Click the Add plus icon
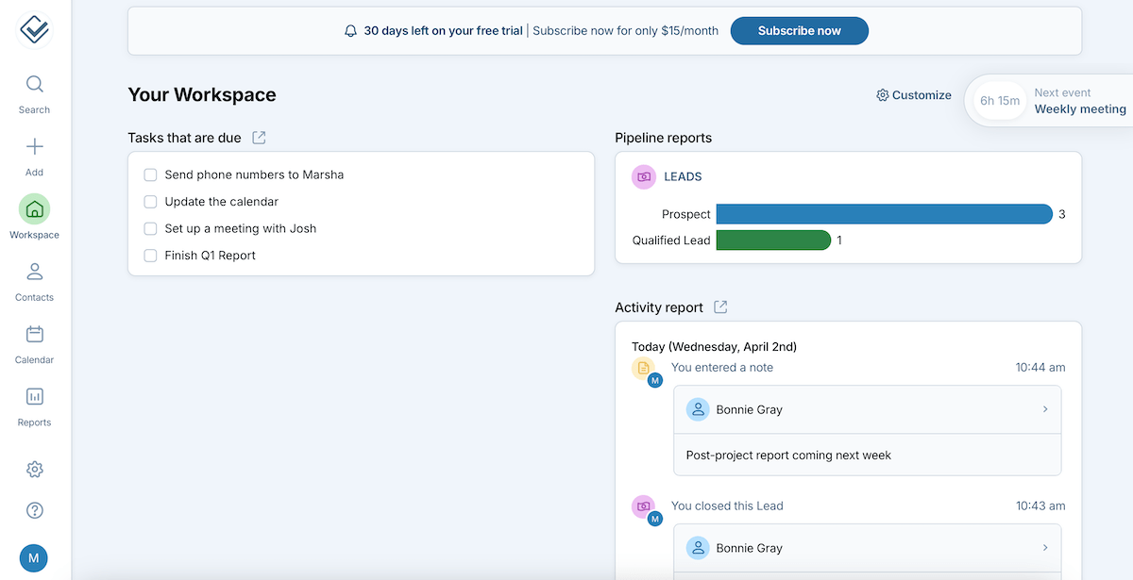The width and height of the screenshot is (1133, 580). click(x=34, y=147)
